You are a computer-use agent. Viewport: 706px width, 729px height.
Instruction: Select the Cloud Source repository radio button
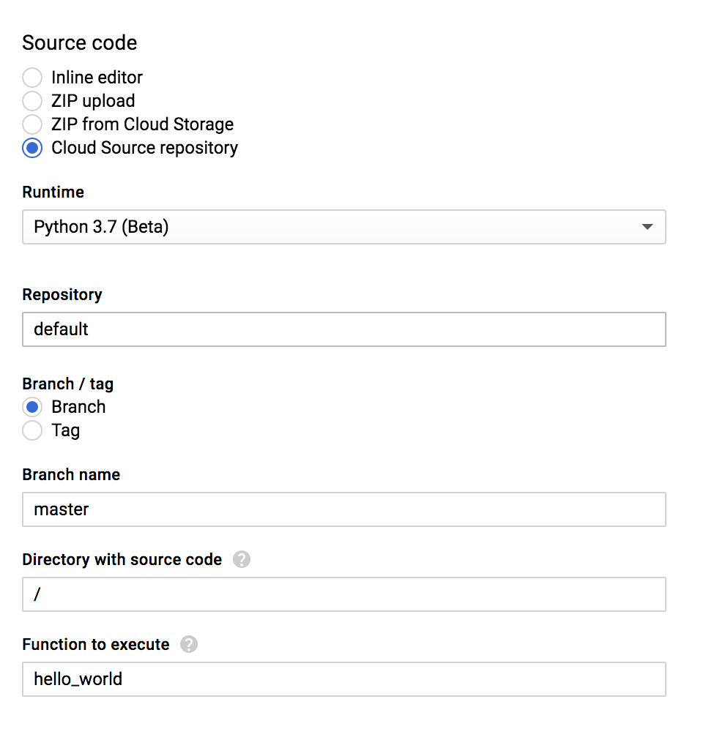pyautogui.click(x=32, y=148)
